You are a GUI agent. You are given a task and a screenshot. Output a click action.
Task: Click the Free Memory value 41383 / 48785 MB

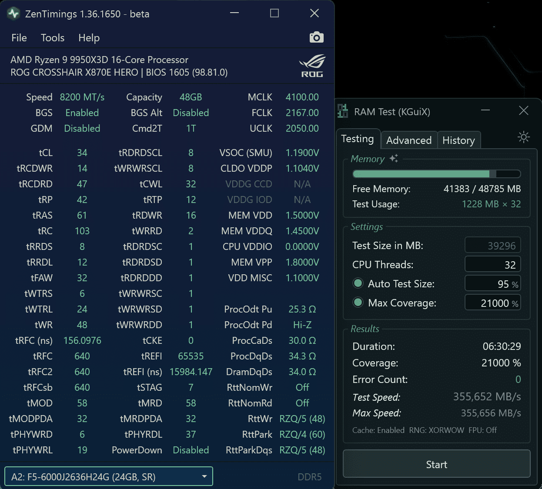tap(482, 189)
